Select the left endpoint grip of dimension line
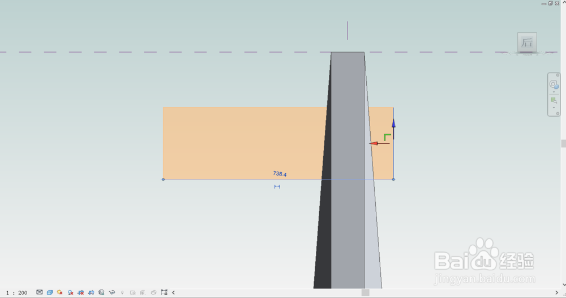The height and width of the screenshot is (298, 566). point(163,179)
